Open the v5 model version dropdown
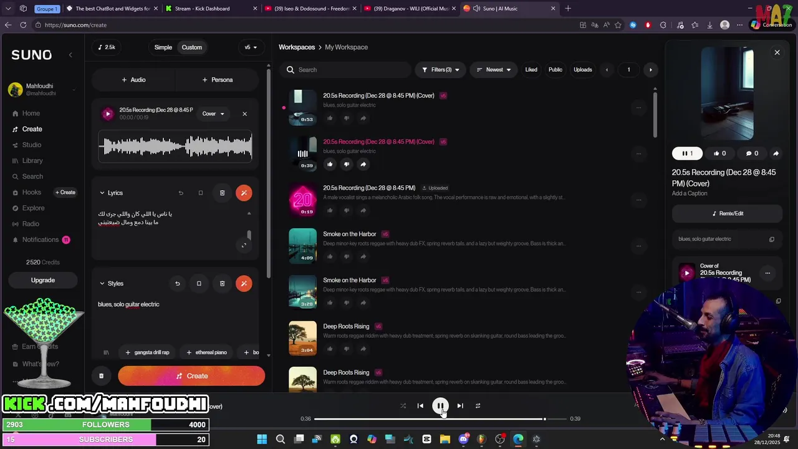 coord(251,47)
